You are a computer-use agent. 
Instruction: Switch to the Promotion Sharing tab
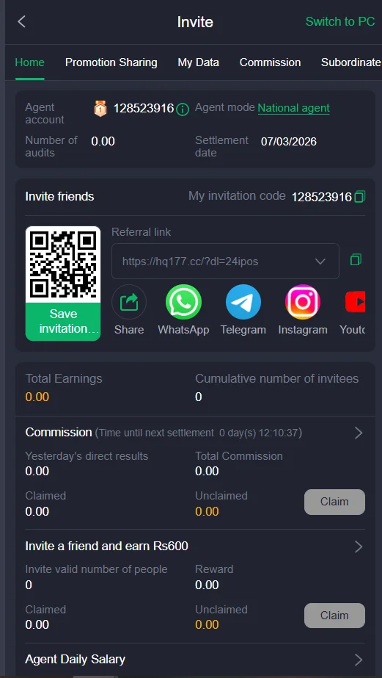coord(111,62)
